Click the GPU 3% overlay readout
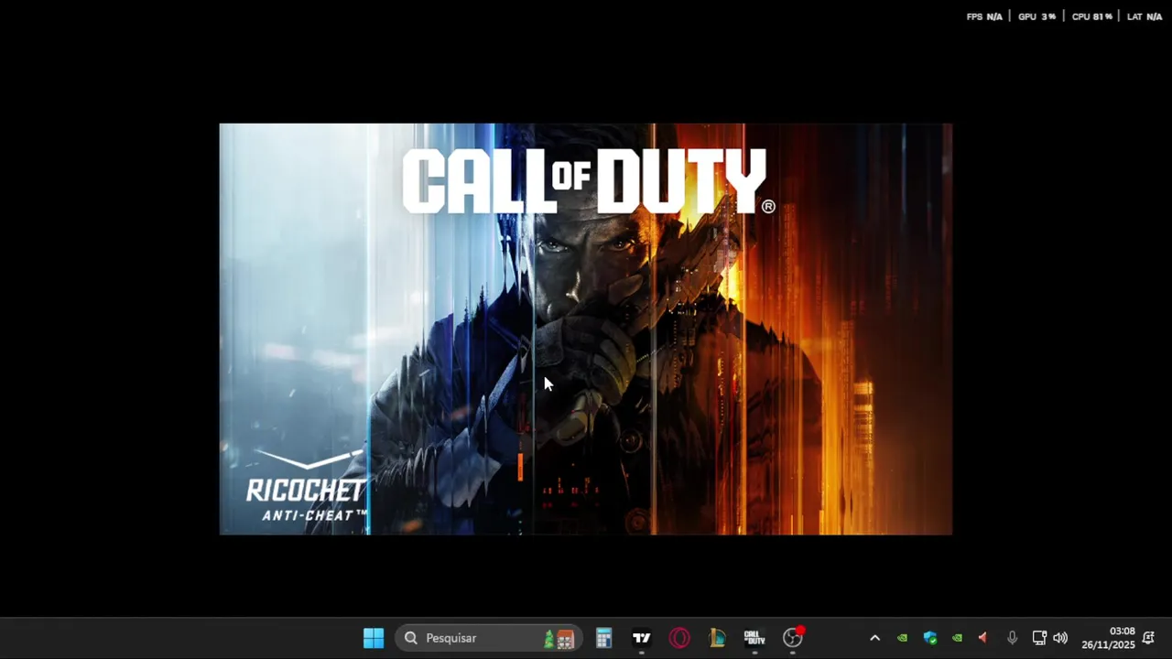 coord(1036,16)
